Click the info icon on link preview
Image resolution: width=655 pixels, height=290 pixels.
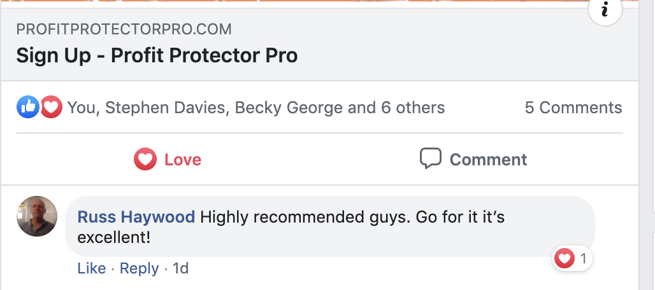[x=605, y=11]
